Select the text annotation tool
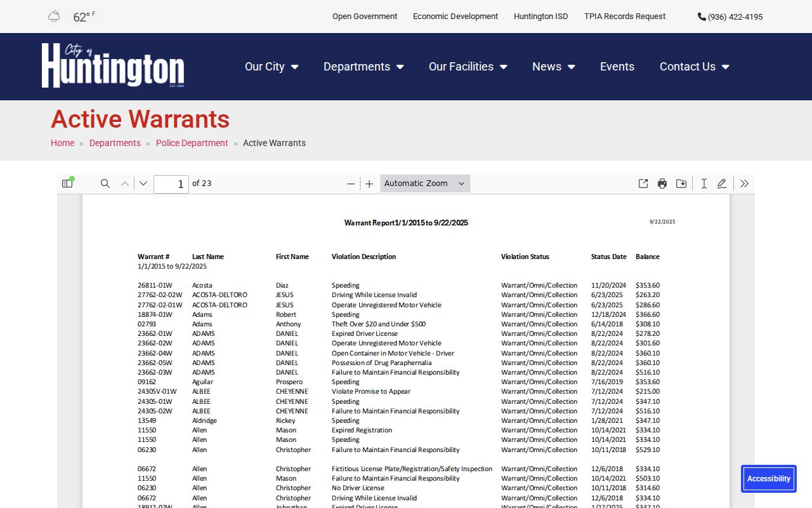Screen dimensions: 812x508 point(704,184)
